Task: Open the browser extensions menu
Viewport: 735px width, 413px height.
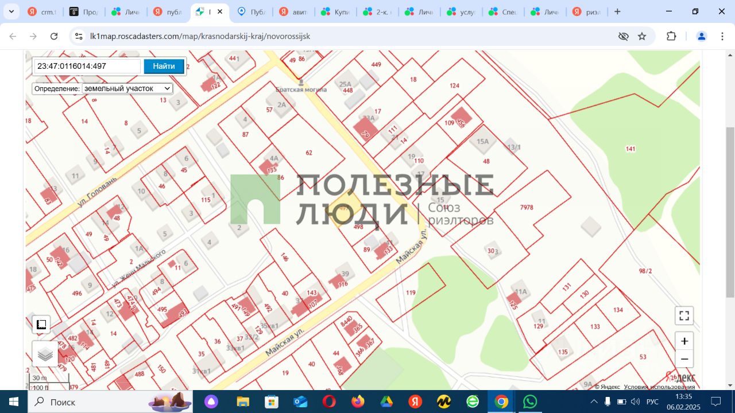Action: click(x=671, y=36)
